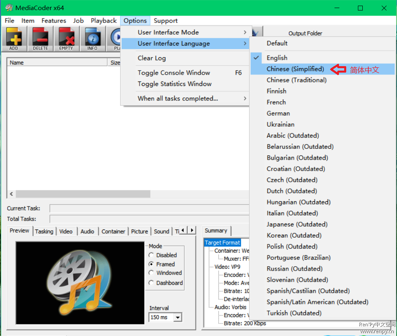Expand User Interface Language submenu

[185, 43]
